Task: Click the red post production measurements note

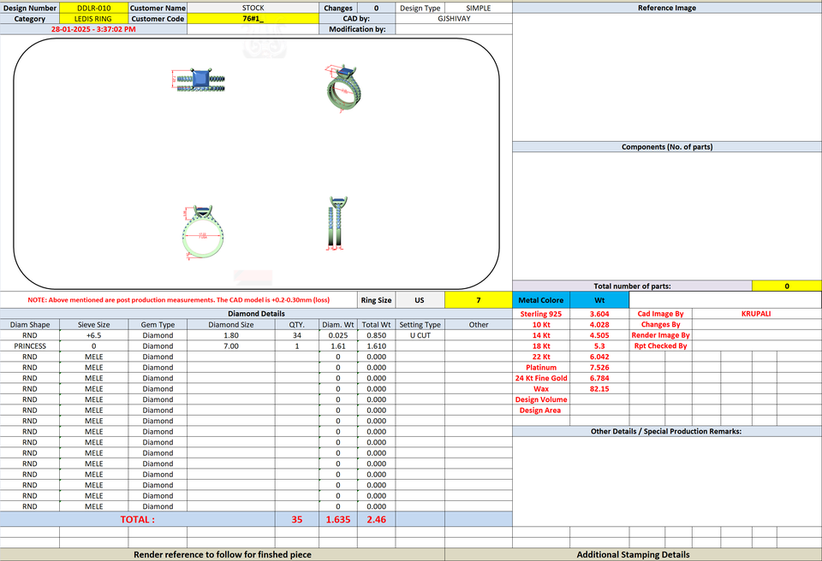Action: pyautogui.click(x=179, y=300)
